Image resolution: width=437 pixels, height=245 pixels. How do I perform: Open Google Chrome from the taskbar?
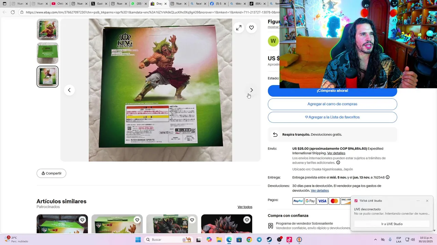(x=249, y=240)
